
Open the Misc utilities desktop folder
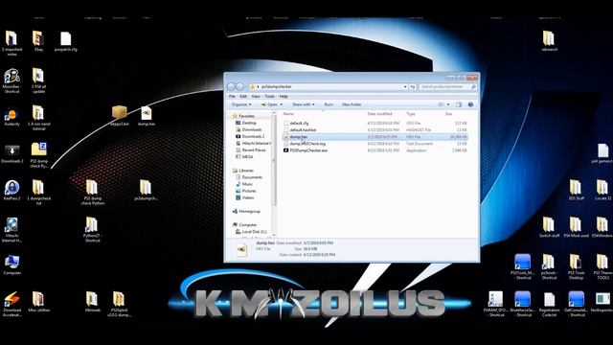pos(38,302)
